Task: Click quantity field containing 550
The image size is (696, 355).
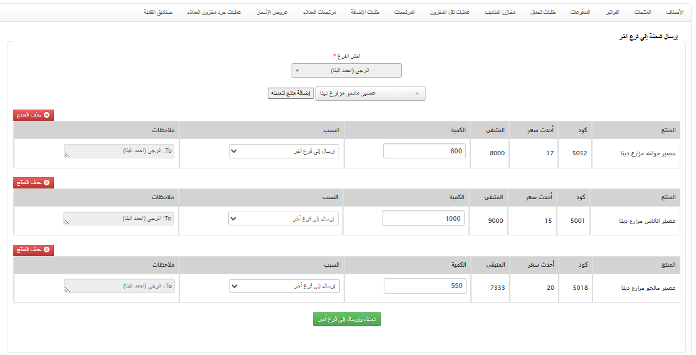Action: (424, 286)
